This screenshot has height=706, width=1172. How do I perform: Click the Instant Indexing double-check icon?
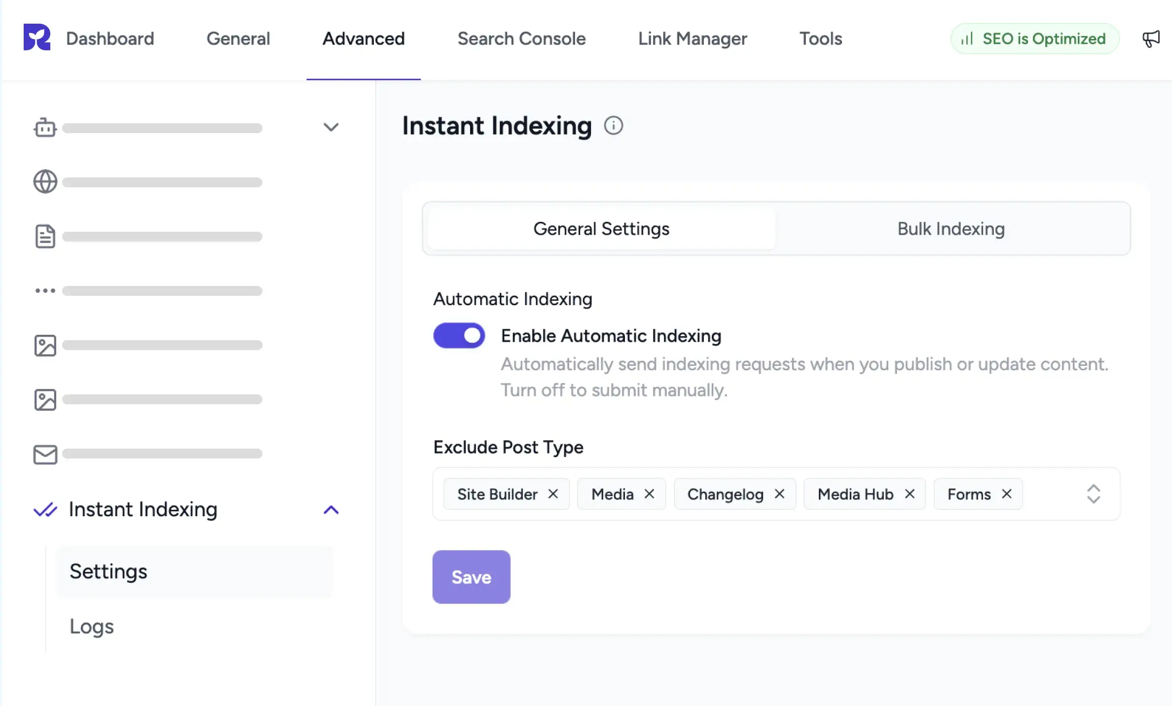click(45, 509)
